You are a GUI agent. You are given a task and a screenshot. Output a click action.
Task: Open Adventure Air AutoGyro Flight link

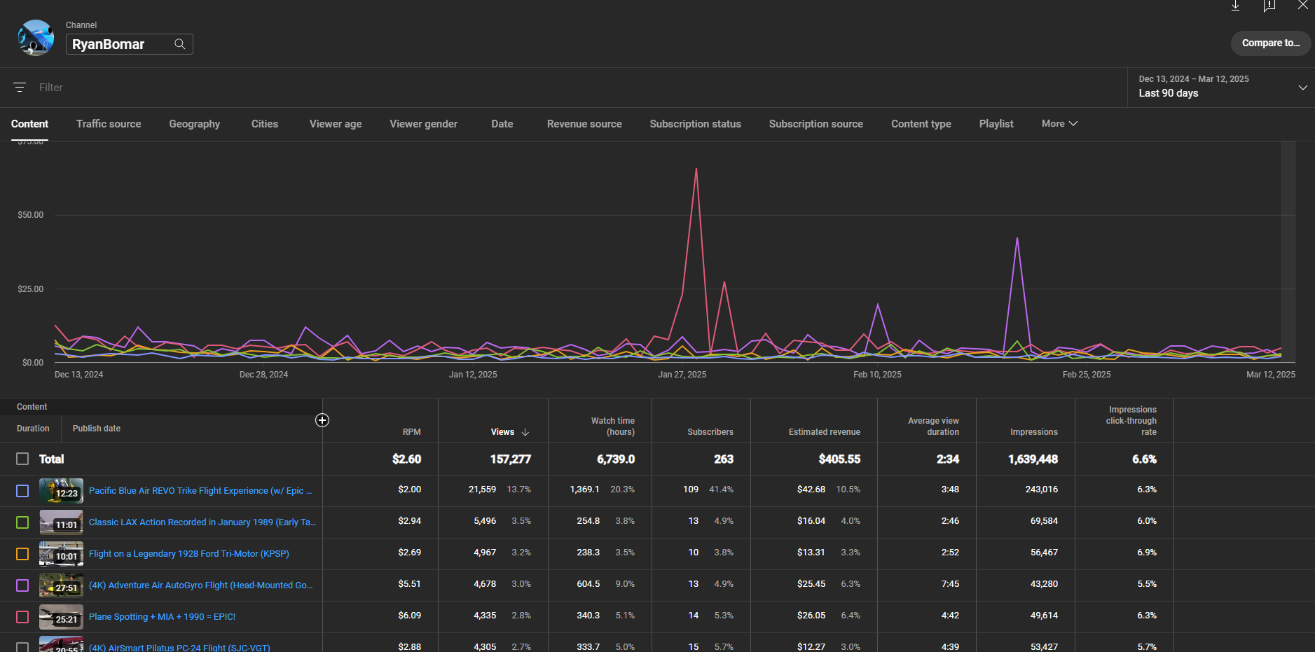201,585
